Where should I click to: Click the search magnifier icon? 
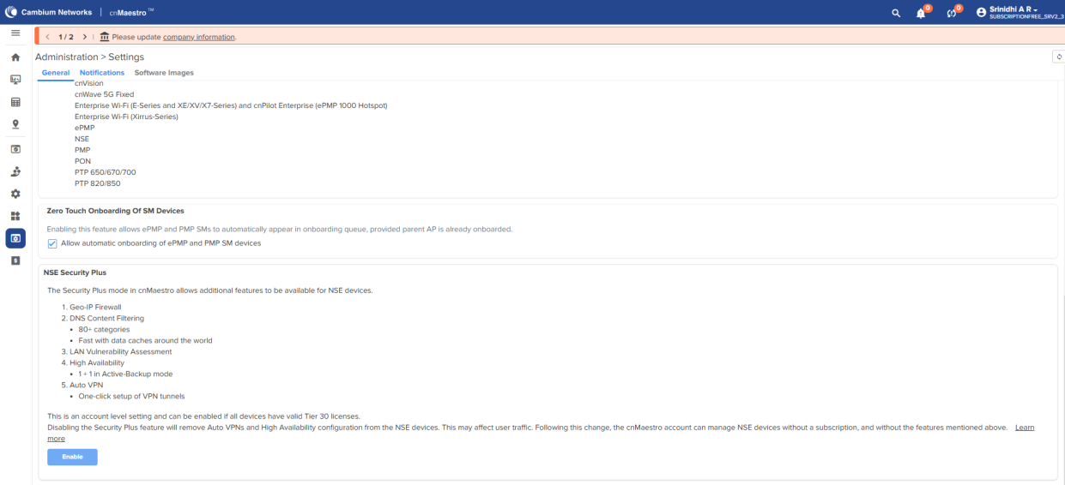(896, 13)
